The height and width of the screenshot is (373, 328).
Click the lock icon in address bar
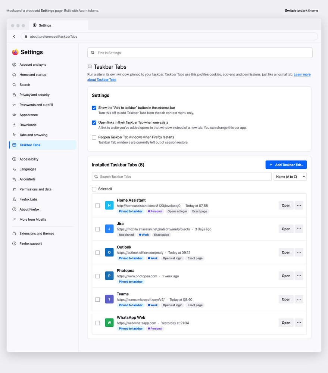point(26,36)
